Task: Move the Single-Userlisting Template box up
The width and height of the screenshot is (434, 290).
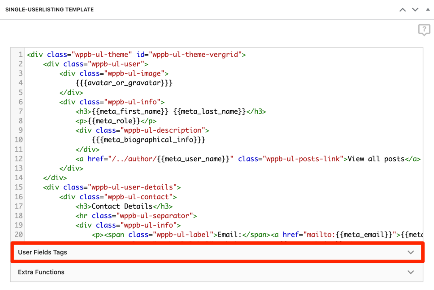Action: 403,10
